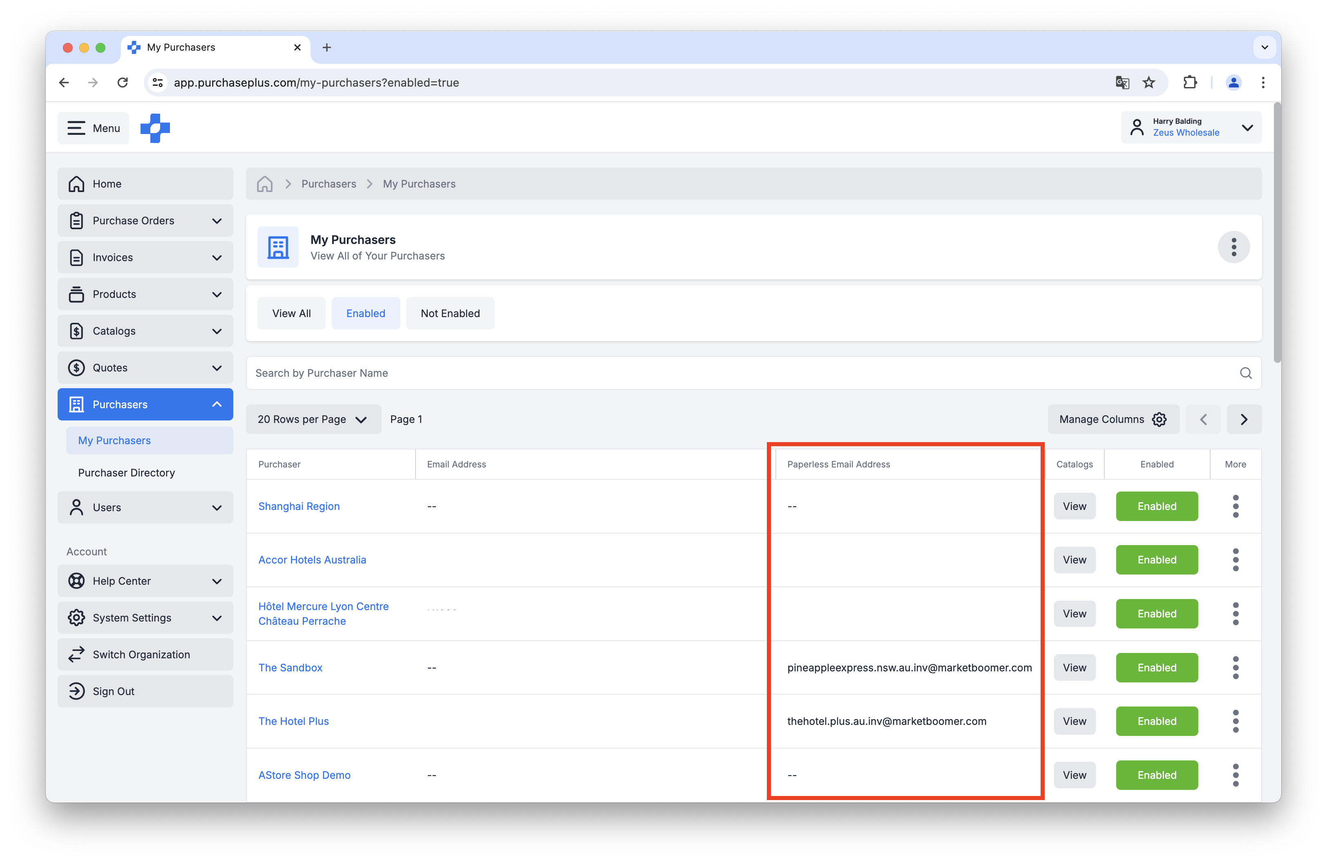Click the search magnifier icon
Image resolution: width=1327 pixels, height=863 pixels.
click(1246, 373)
